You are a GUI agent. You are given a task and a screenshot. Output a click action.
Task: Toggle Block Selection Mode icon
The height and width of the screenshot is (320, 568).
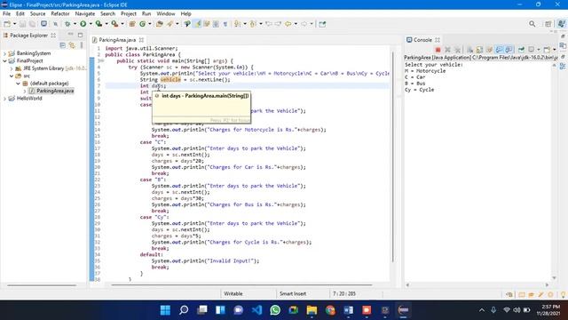216,24
